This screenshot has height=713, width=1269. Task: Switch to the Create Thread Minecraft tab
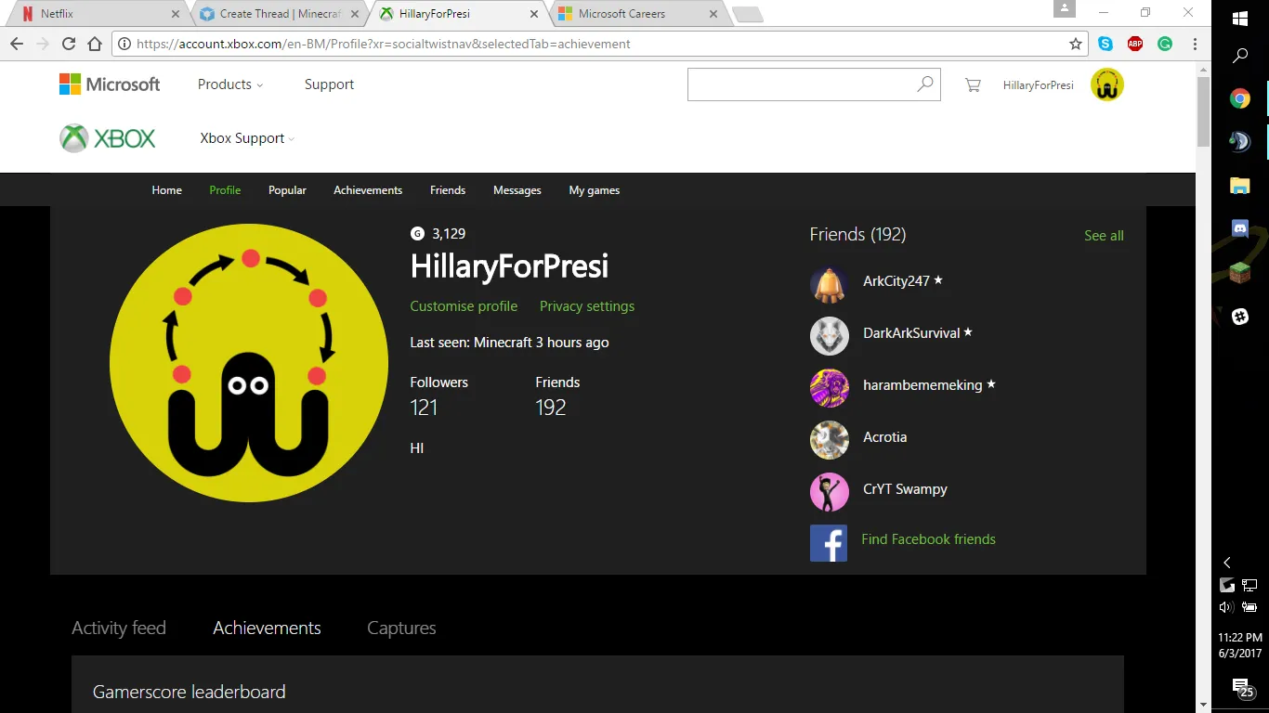[x=279, y=14]
